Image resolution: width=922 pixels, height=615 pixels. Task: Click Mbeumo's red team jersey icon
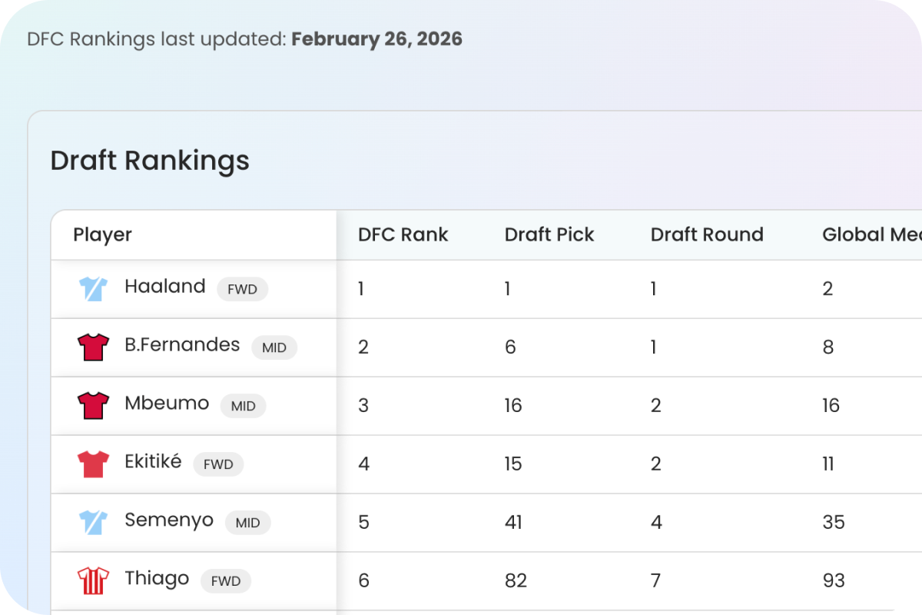click(x=92, y=404)
